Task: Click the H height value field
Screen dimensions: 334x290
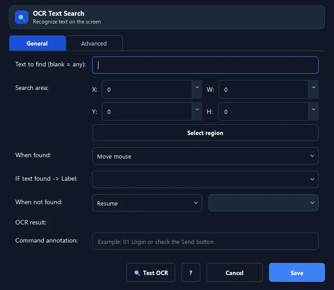Action: coord(264,112)
